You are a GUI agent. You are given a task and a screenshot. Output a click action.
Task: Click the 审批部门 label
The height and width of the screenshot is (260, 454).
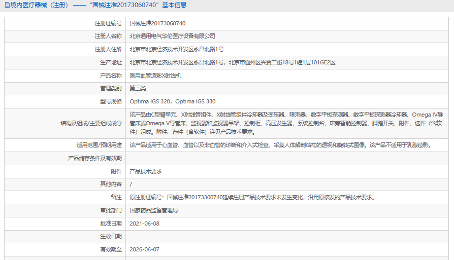click(111, 210)
